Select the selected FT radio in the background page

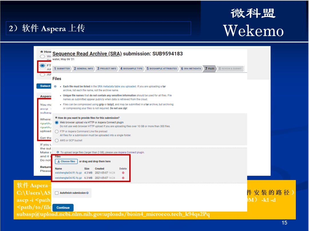[42, 65]
